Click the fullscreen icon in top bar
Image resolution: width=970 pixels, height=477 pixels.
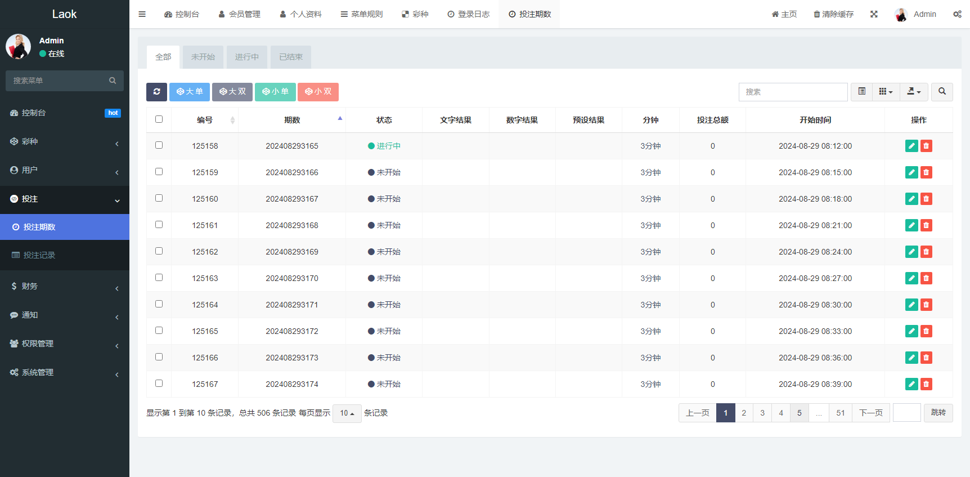point(874,14)
